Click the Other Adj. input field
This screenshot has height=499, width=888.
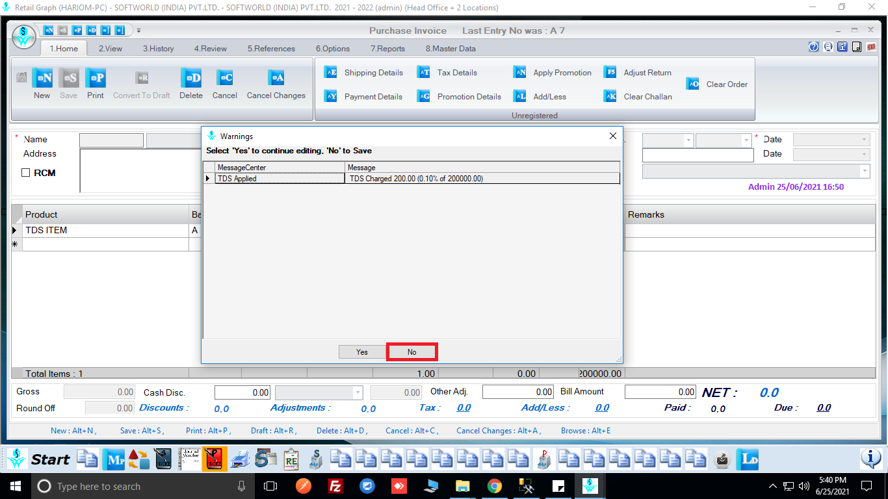(518, 392)
